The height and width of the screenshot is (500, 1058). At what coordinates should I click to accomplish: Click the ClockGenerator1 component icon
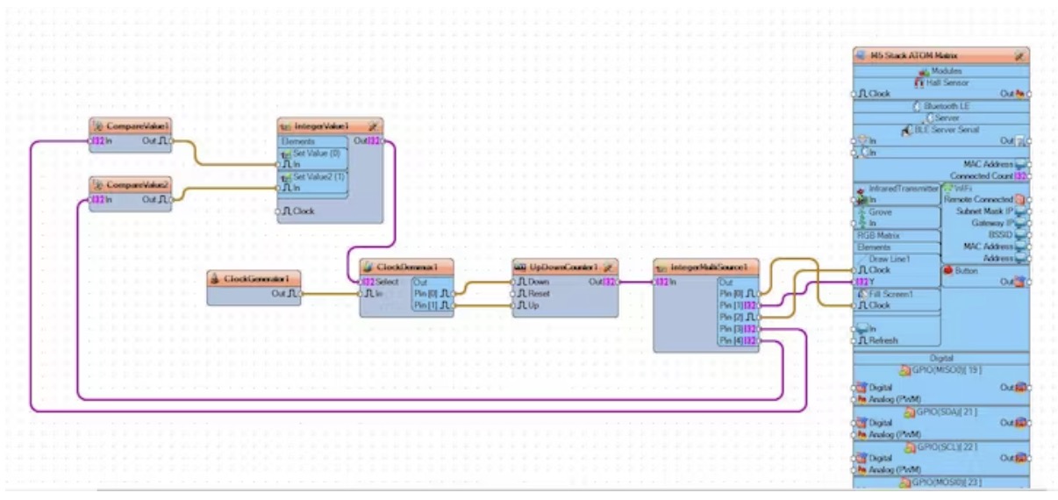point(216,278)
